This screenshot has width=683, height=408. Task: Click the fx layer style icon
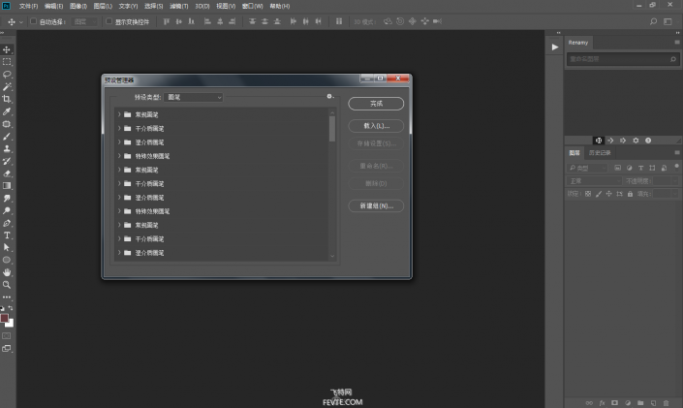pos(602,403)
